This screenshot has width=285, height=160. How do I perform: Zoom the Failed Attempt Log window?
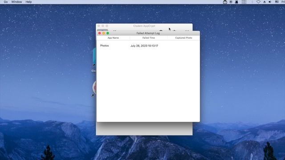108,33
